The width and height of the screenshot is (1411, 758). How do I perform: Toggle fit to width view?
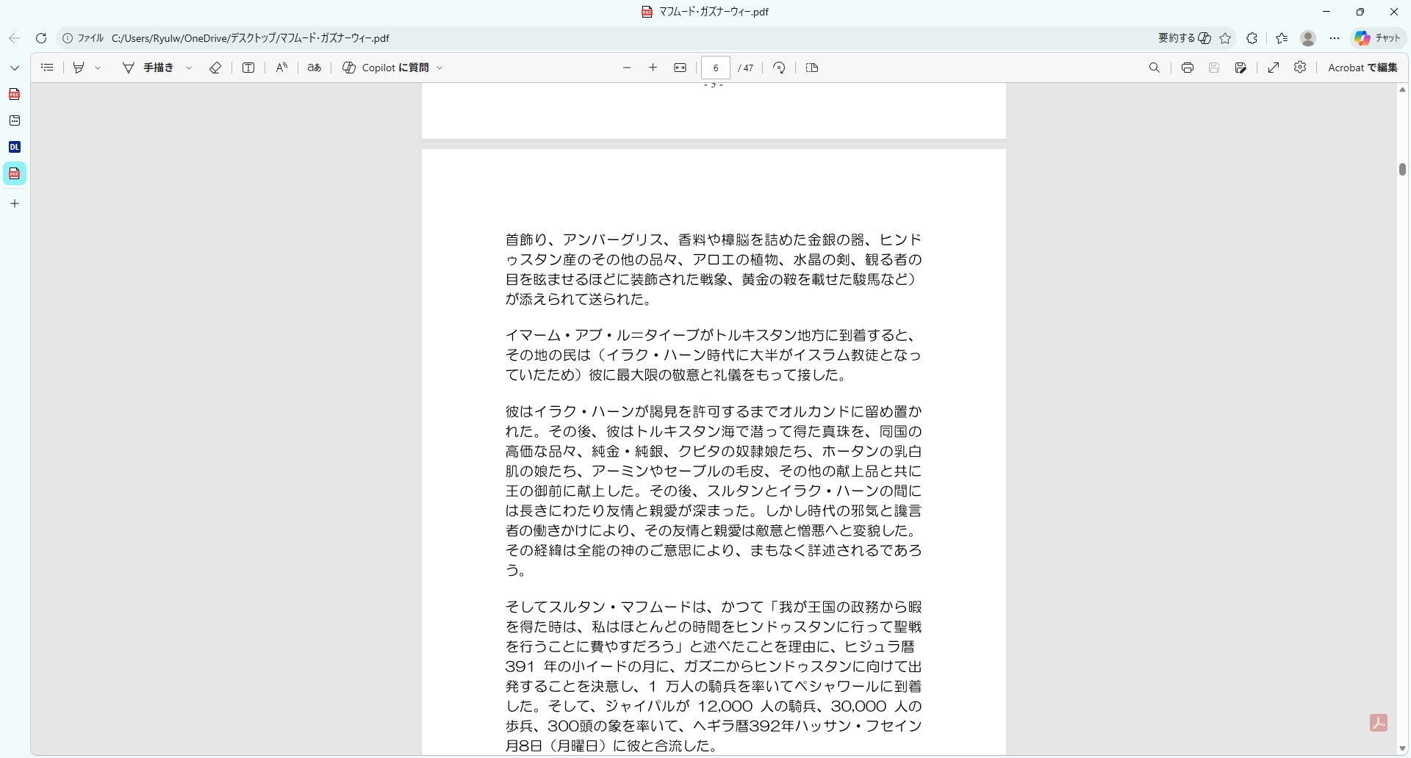pyautogui.click(x=680, y=68)
